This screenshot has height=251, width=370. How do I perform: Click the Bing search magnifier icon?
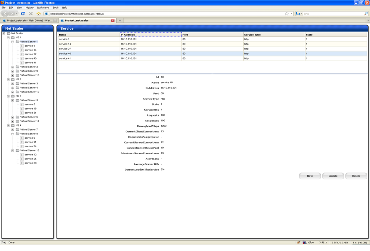(x=366, y=14)
